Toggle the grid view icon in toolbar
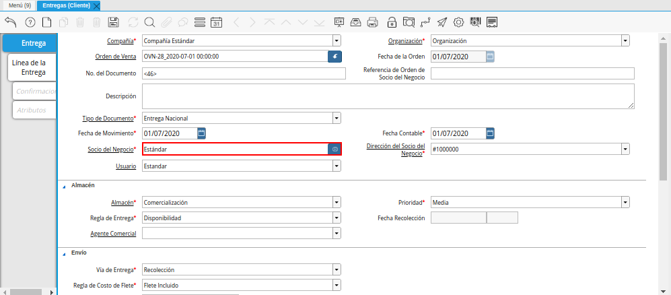671x295 pixels. pos(199,22)
